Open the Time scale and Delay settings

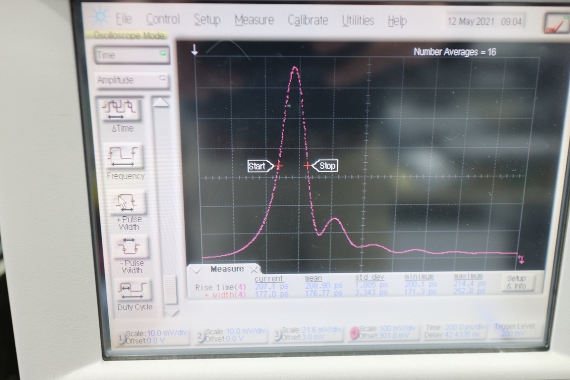click(456, 331)
